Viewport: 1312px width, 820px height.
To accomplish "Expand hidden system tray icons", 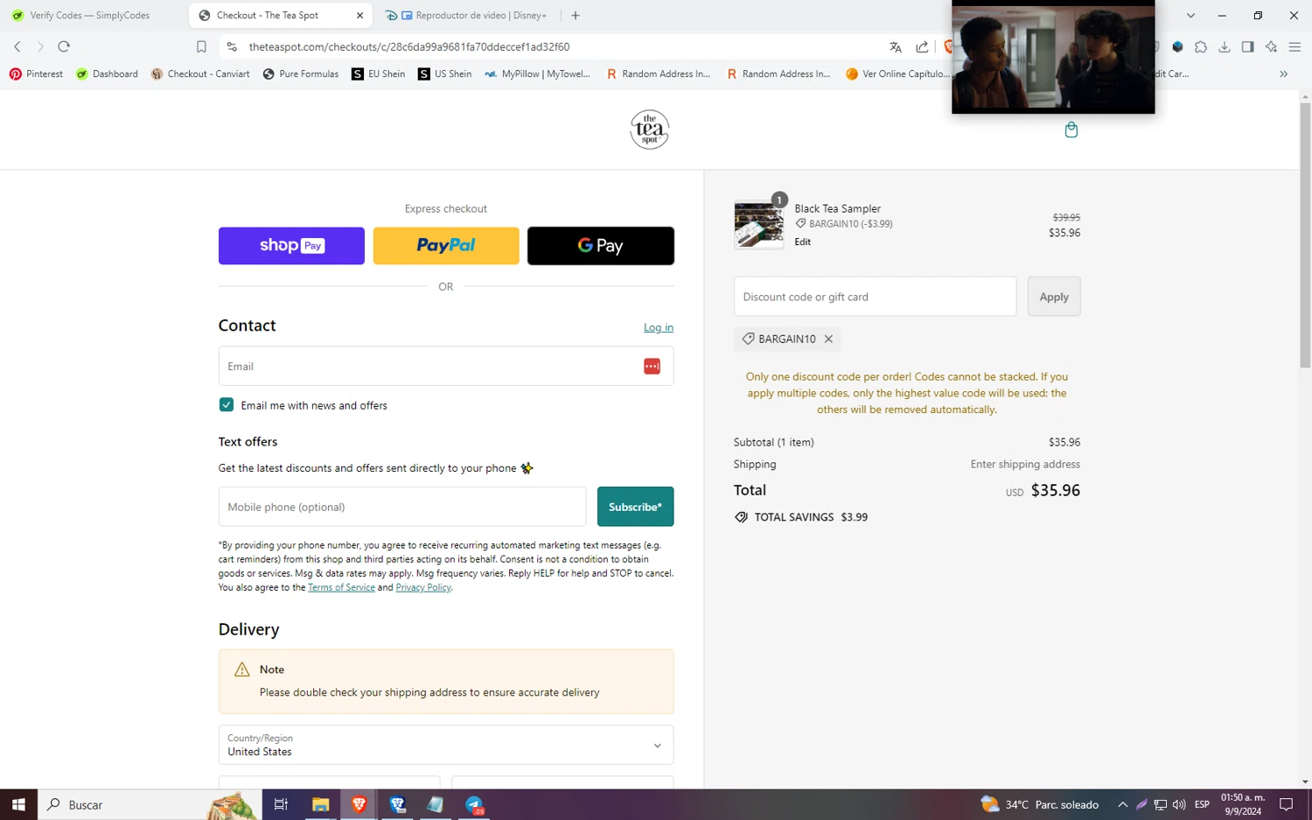I will 1123,804.
